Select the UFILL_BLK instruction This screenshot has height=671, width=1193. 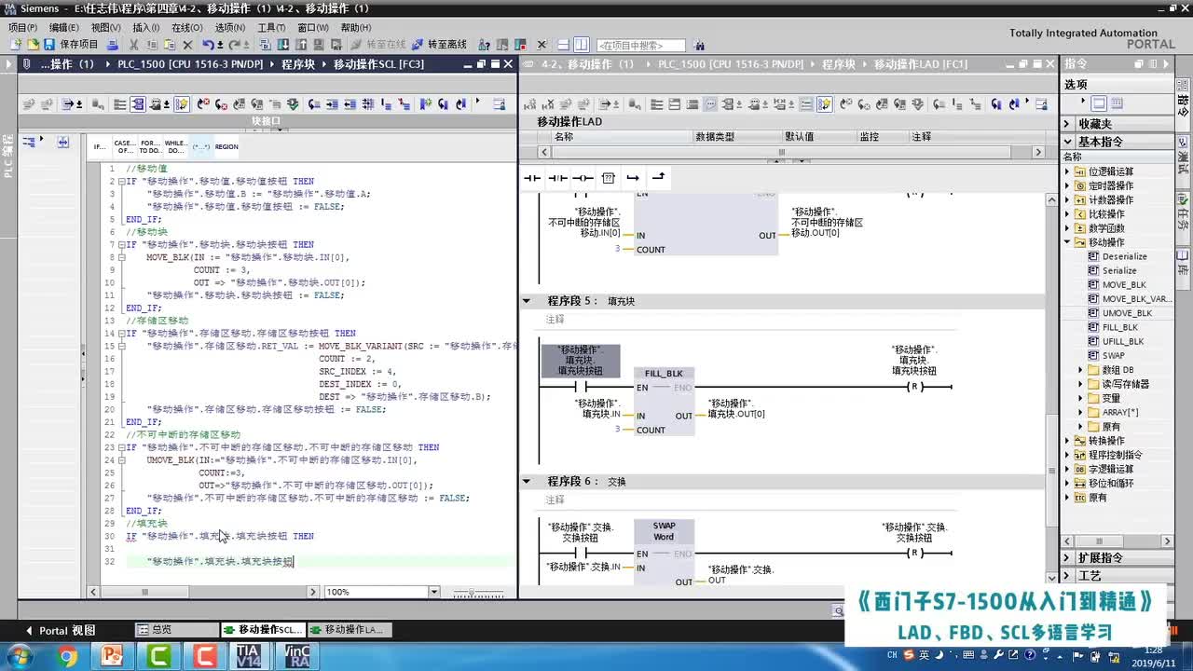pos(1122,341)
